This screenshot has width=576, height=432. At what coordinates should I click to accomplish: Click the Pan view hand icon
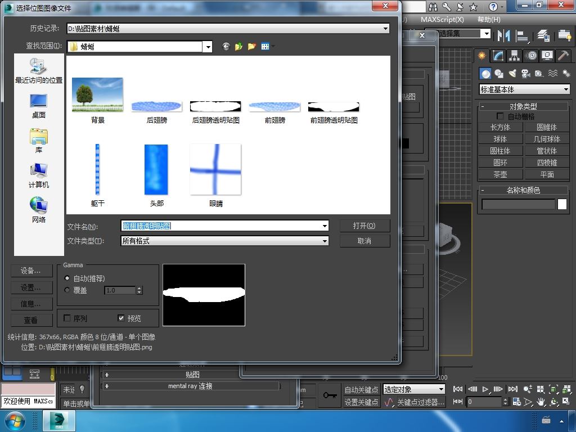point(541,402)
